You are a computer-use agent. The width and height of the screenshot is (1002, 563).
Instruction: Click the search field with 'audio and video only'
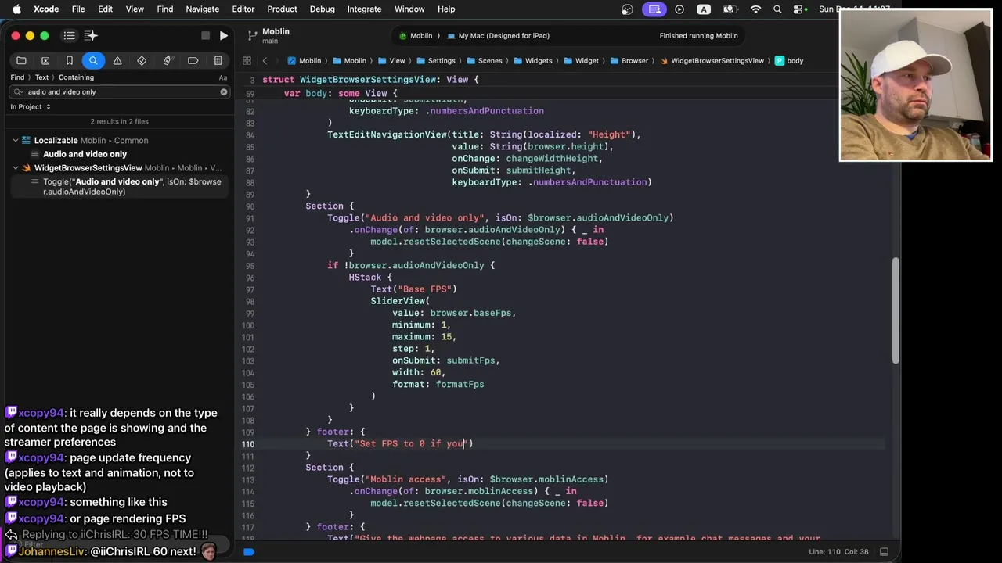[x=121, y=91]
